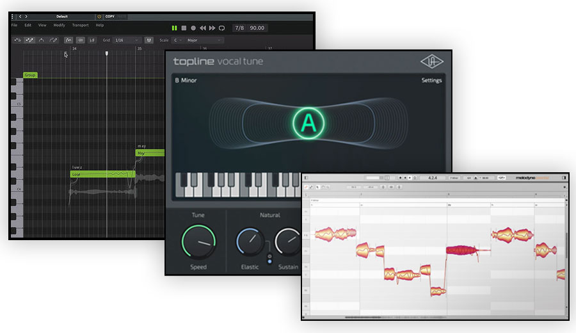The height and width of the screenshot is (333, 576).
Task: Select the note pencil draw tool
Action: tap(29, 40)
